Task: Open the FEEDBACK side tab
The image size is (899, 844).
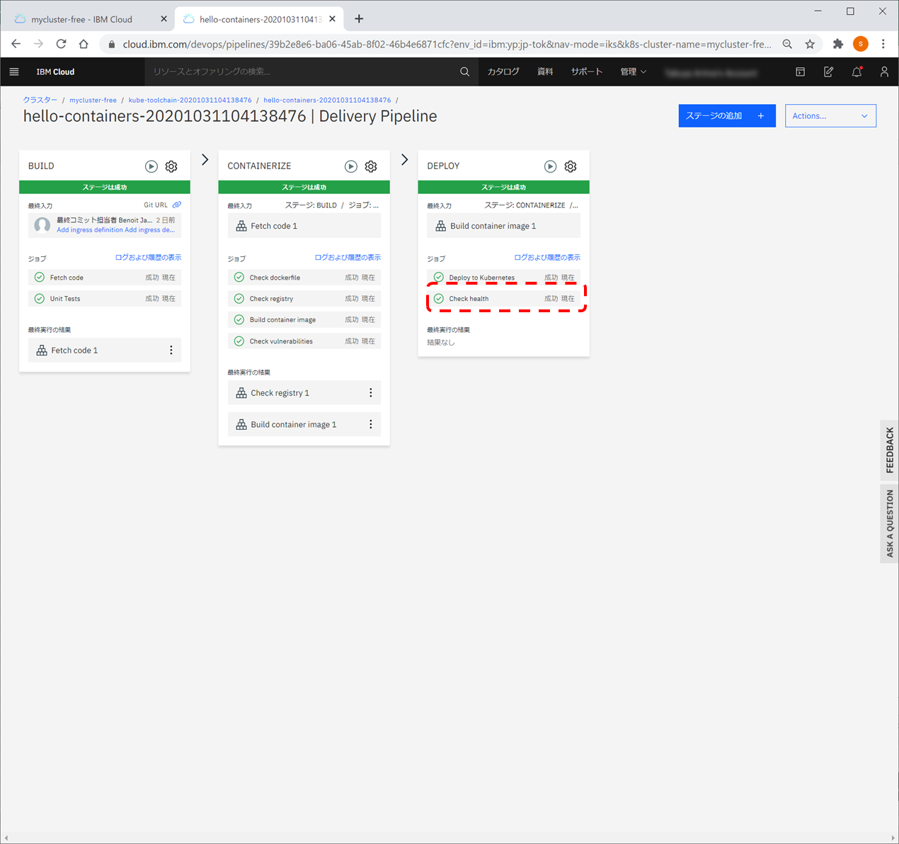Action: (890, 450)
